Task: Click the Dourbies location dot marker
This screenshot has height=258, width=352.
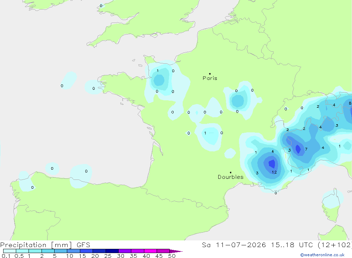Action: 231,172
